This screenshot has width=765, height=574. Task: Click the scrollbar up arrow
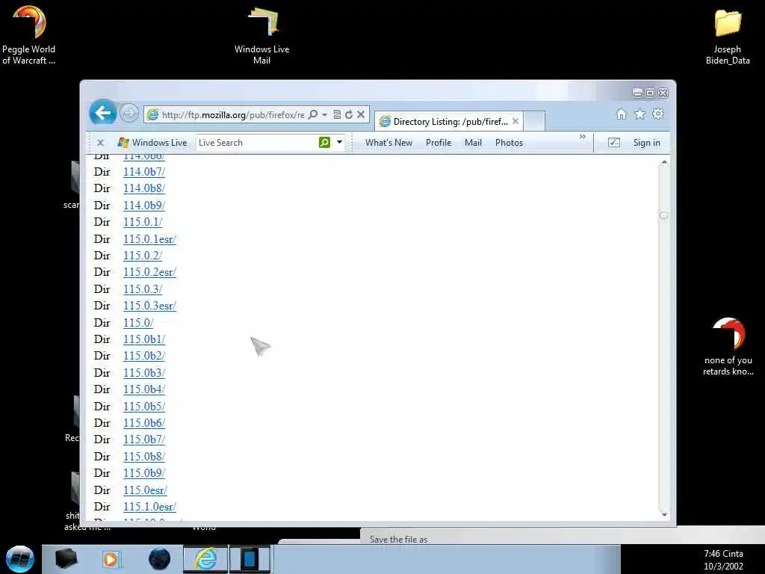(664, 162)
